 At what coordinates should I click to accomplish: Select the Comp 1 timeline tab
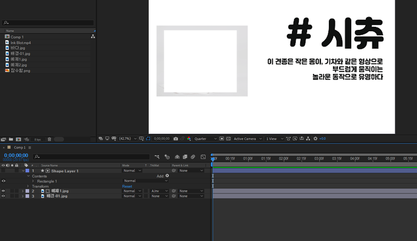coord(20,147)
